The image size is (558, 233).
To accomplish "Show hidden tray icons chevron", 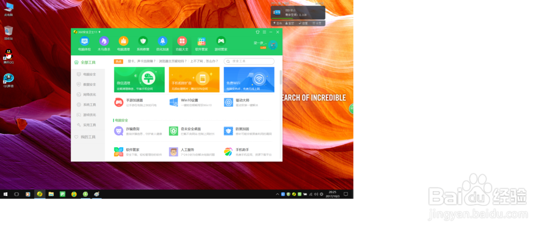I will pyautogui.click(x=277, y=194).
